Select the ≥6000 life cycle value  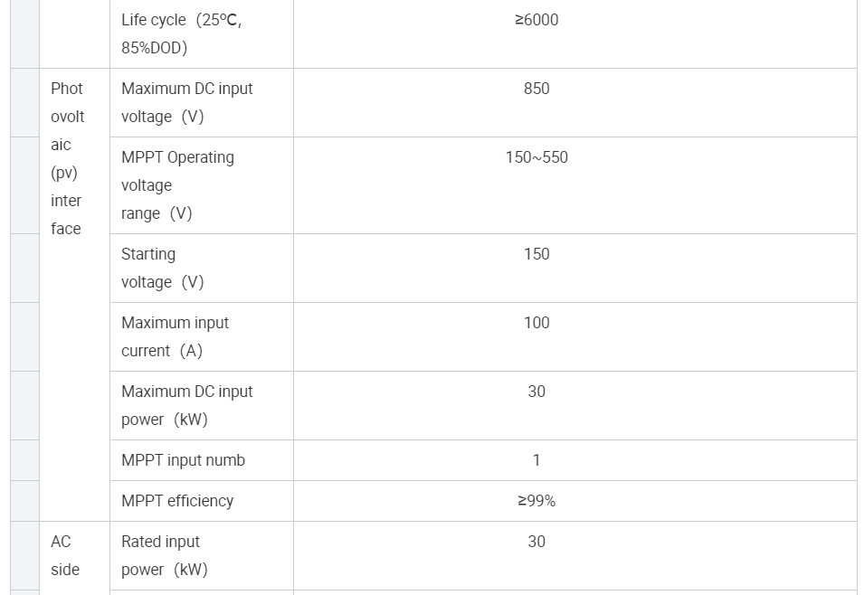point(536,20)
